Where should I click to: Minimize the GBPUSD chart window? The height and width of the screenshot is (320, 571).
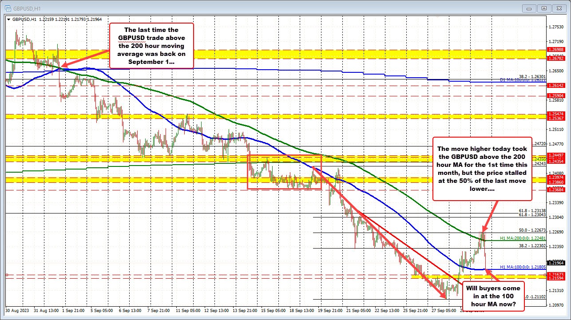pyautogui.click(x=529, y=8)
